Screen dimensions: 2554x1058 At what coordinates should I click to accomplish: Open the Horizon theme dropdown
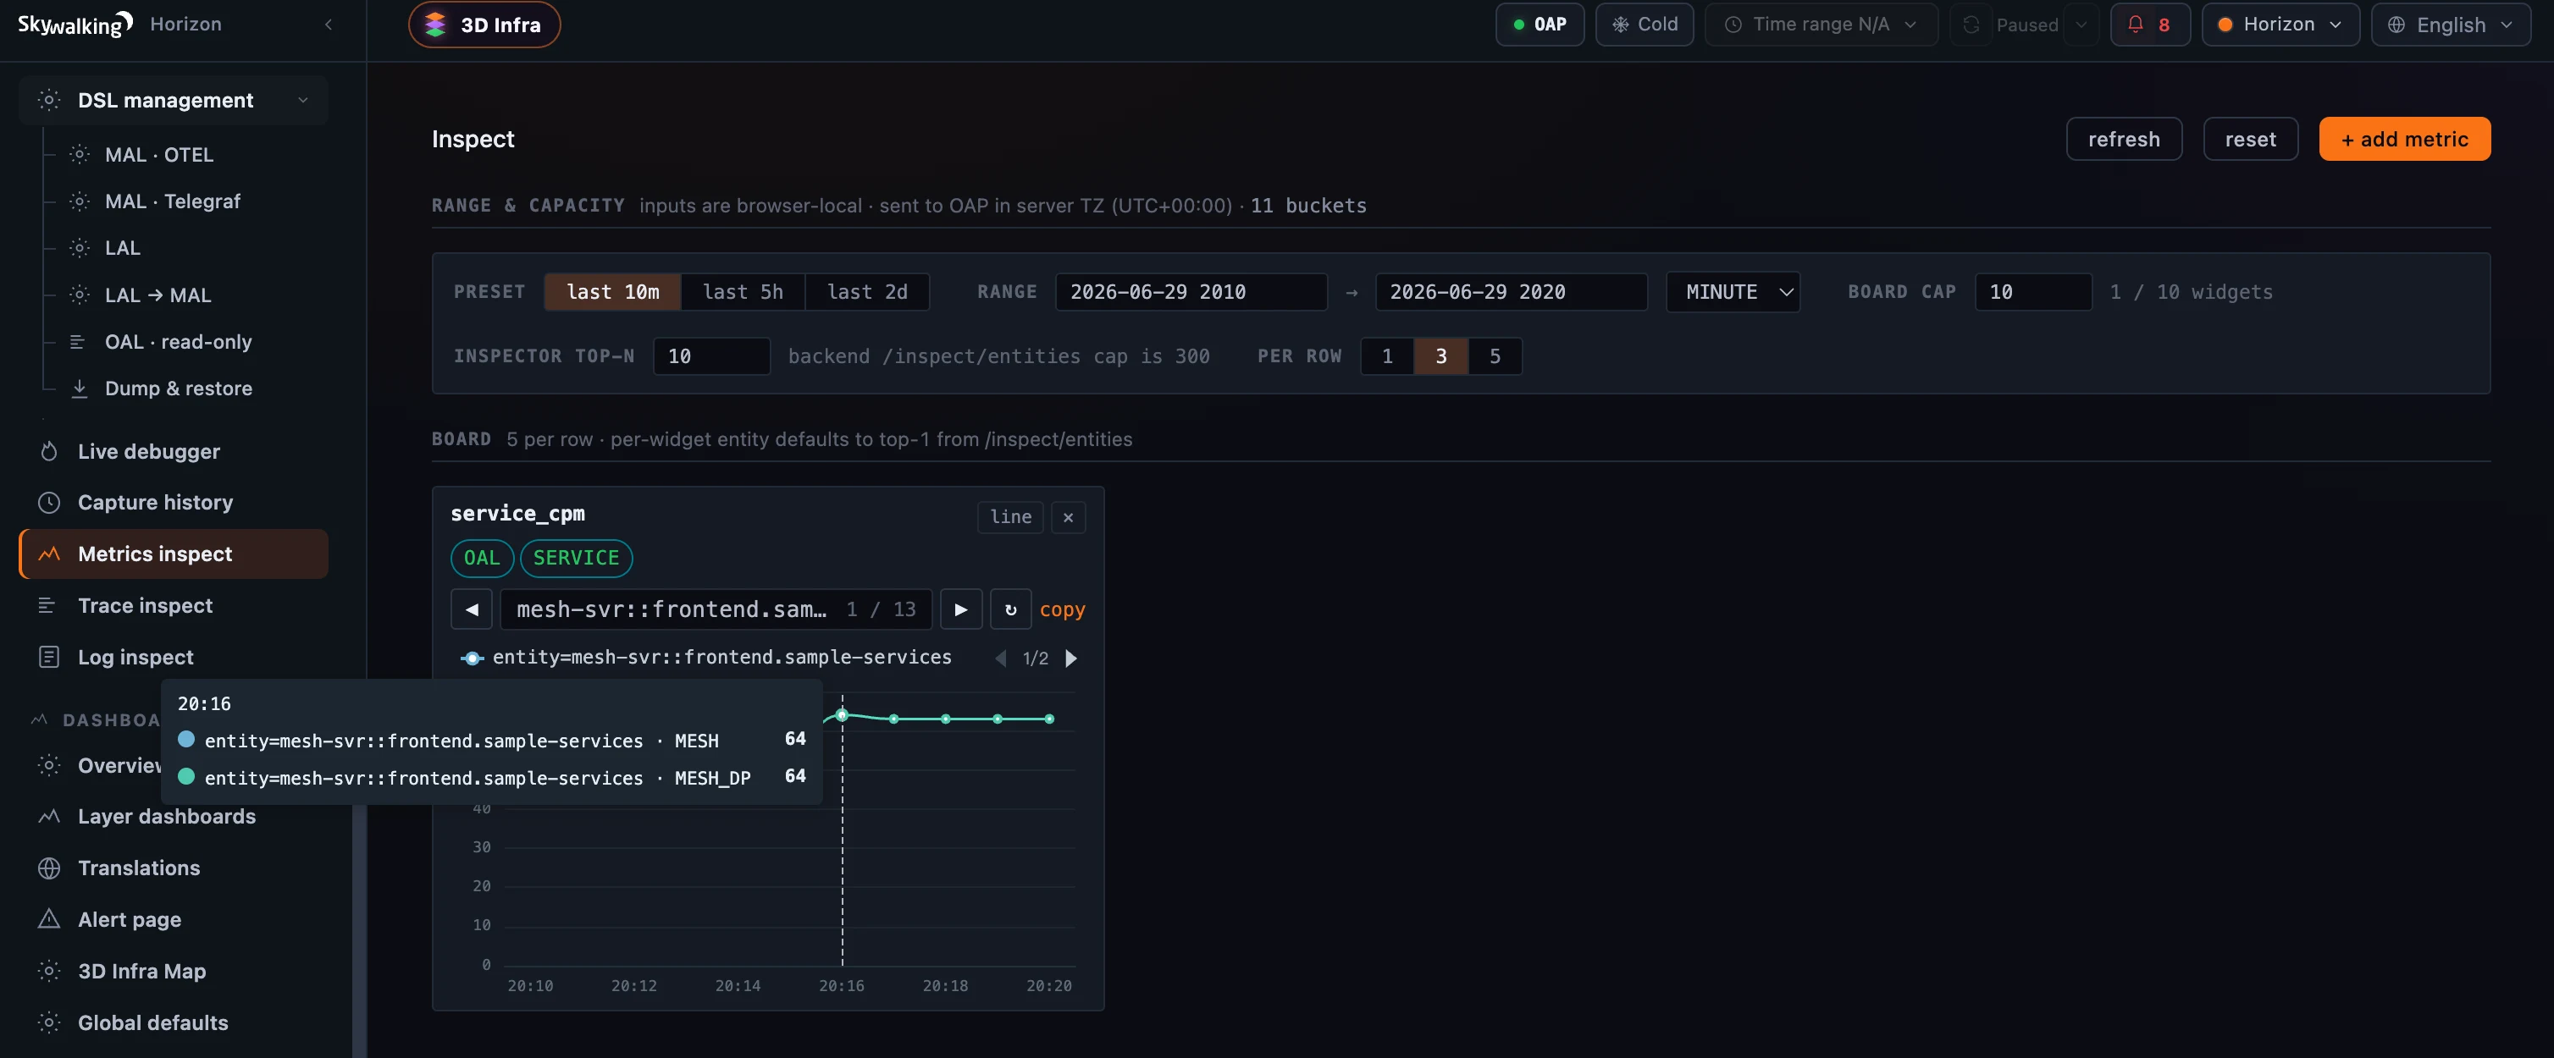click(2280, 25)
